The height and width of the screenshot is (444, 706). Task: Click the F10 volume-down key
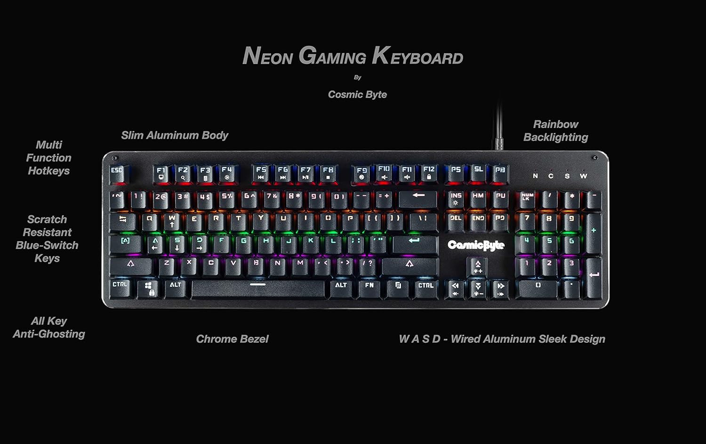[384, 173]
